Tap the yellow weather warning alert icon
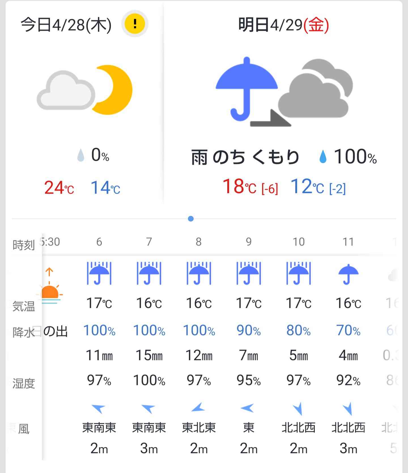The width and height of the screenshot is (408, 473). coord(135,24)
